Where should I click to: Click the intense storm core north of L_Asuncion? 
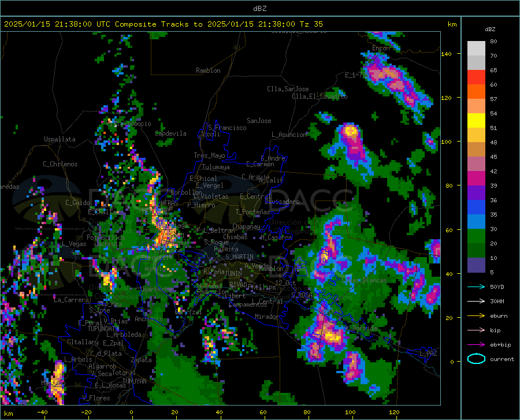[x=351, y=132]
